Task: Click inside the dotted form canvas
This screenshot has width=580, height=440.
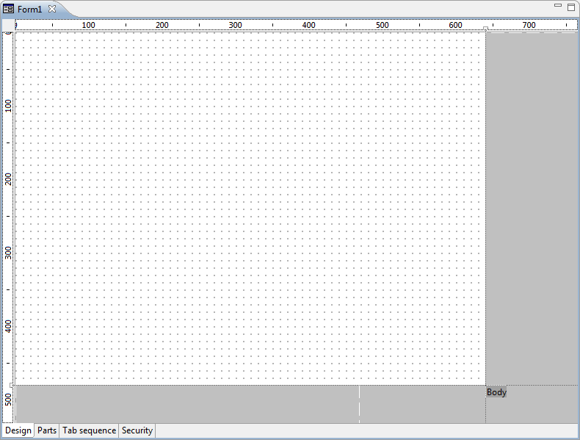Action: (250, 209)
